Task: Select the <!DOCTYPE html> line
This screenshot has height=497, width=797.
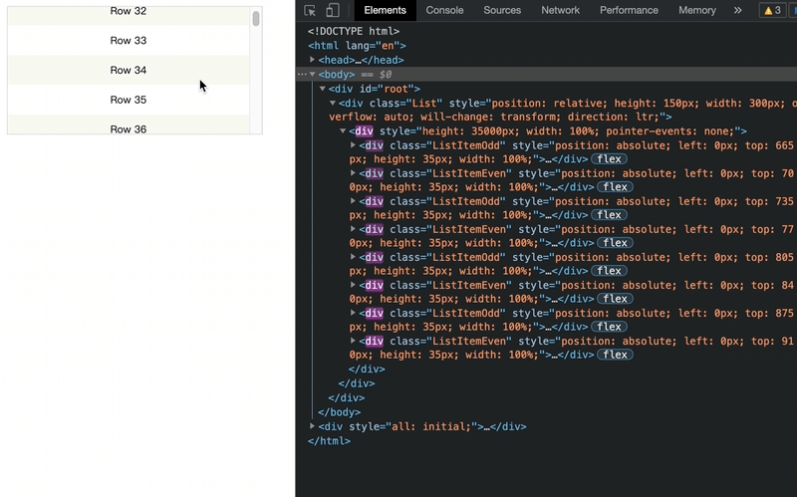Action: [x=354, y=31]
